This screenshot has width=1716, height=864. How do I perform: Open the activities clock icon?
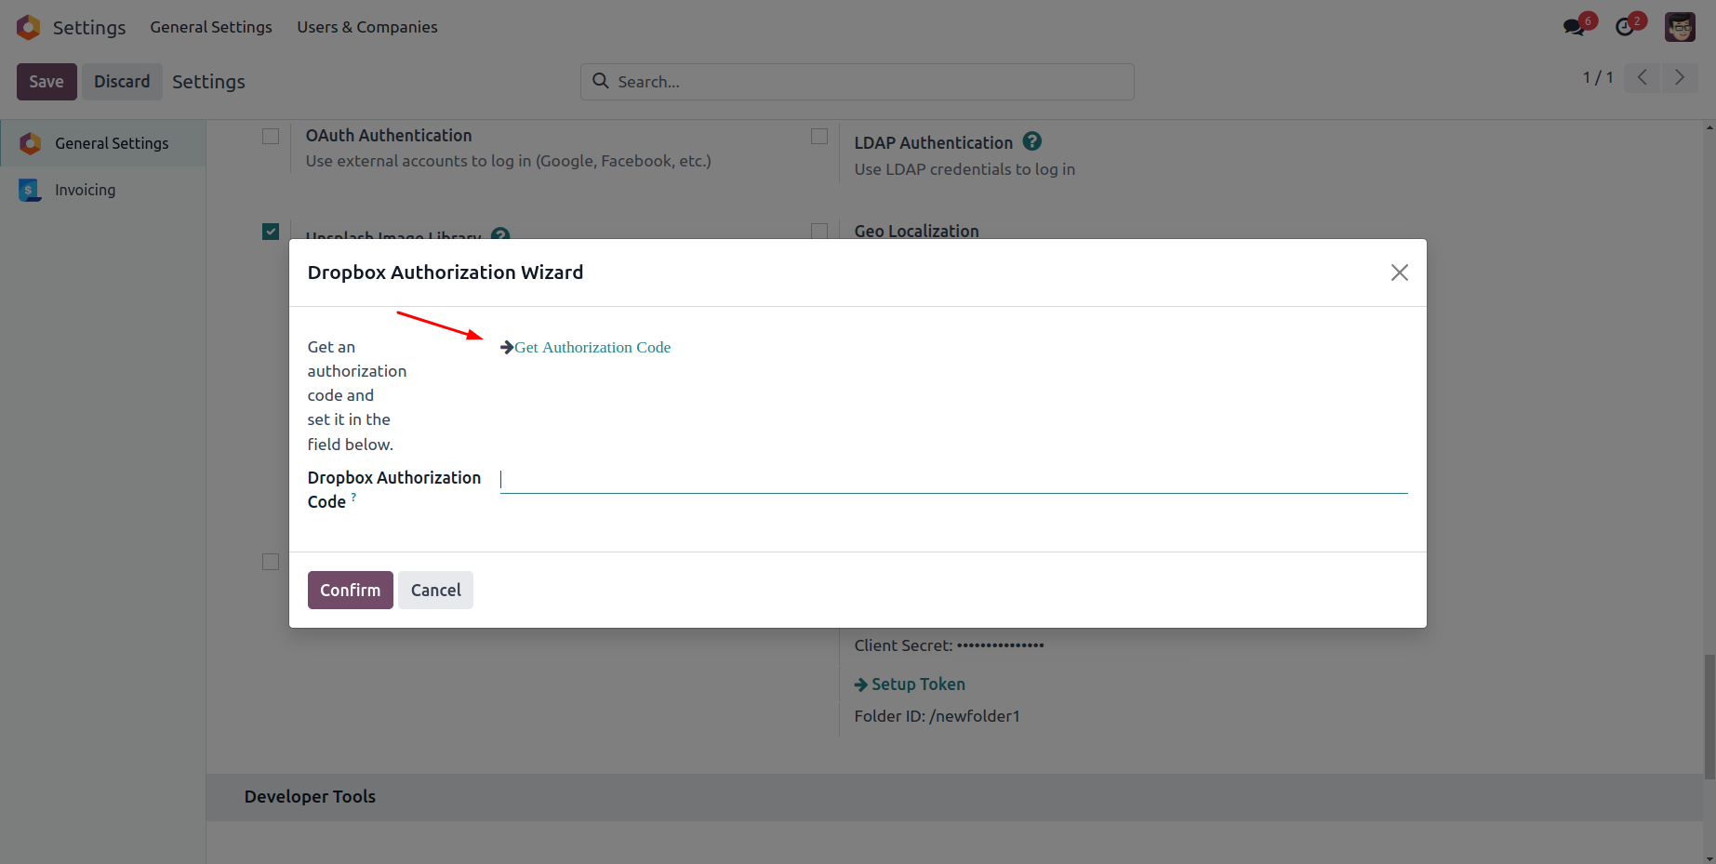[1625, 27]
